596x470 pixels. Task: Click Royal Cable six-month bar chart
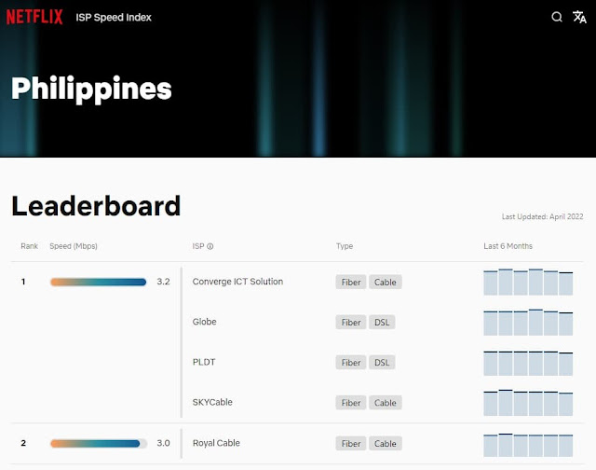coord(528,445)
